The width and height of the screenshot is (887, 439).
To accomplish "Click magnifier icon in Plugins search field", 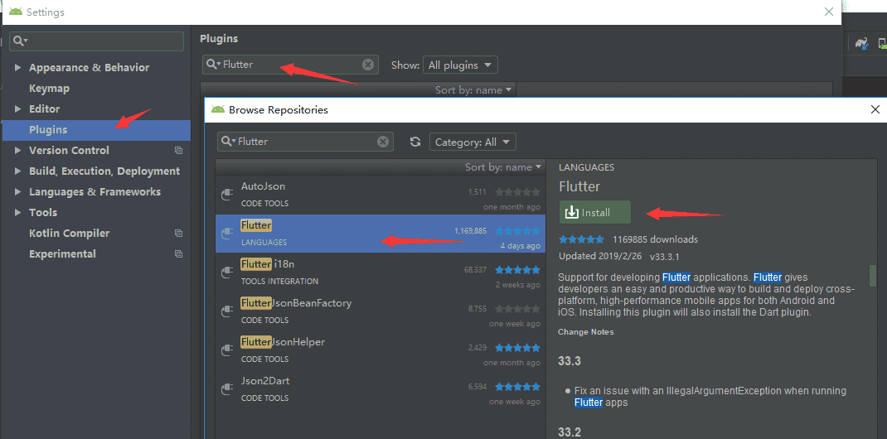I will 213,65.
